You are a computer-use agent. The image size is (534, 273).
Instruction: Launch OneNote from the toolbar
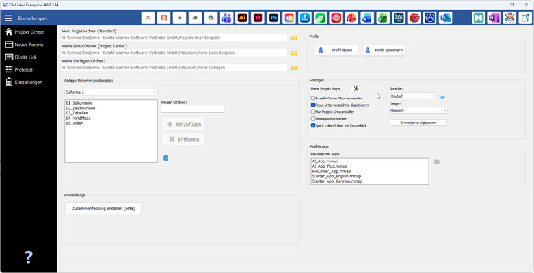point(494,18)
